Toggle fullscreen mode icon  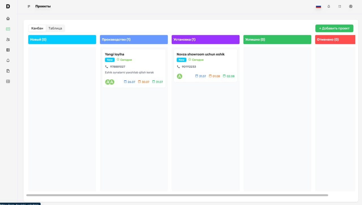pos(340,6)
